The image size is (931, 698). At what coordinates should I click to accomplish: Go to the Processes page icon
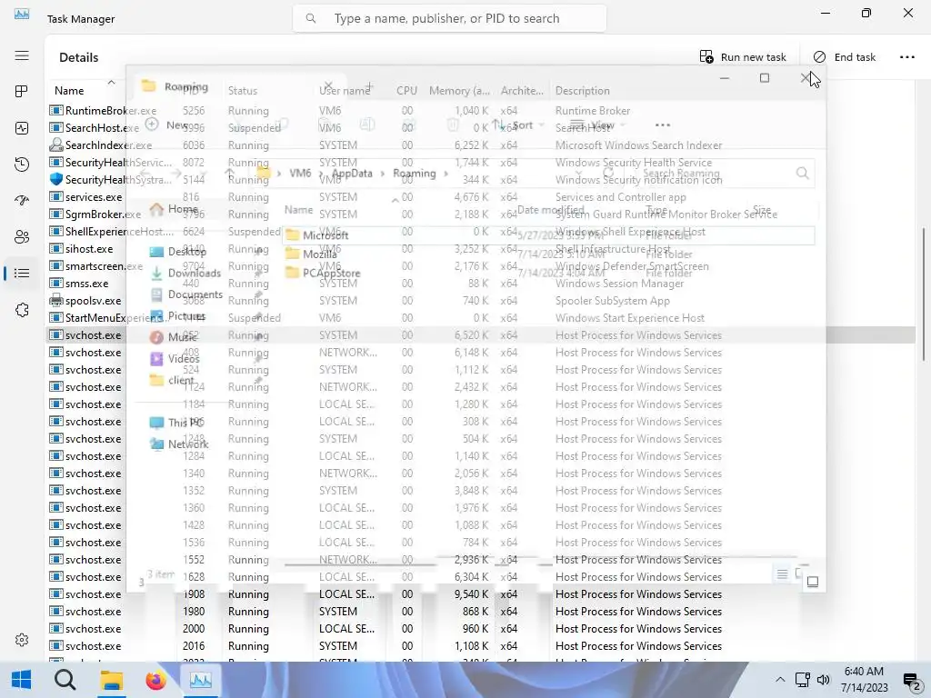(22, 92)
